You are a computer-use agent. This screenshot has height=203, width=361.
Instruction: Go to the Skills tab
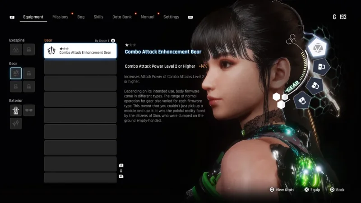tap(98, 17)
